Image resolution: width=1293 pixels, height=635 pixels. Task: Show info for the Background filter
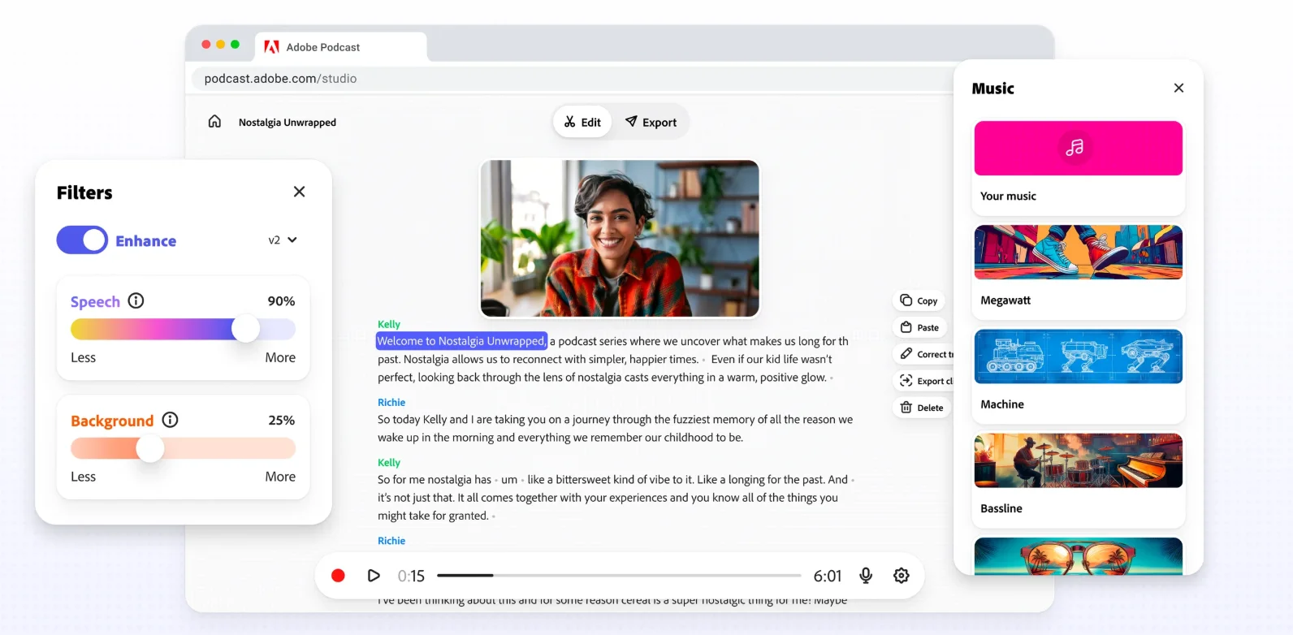tap(170, 420)
